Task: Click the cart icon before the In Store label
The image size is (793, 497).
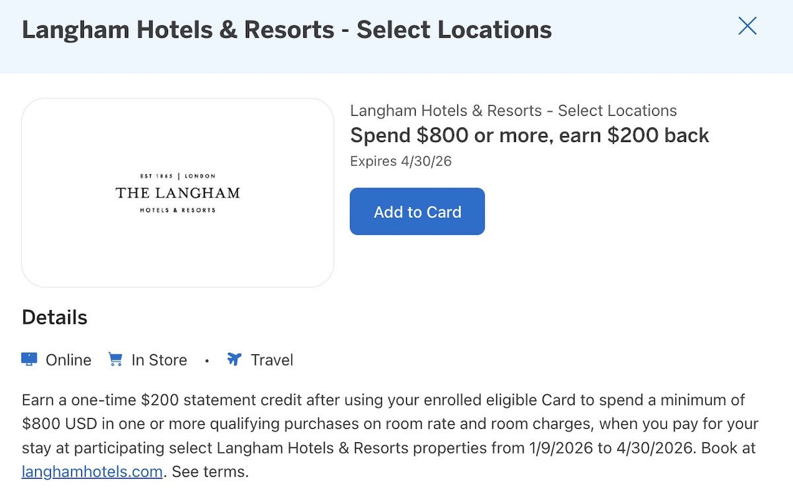Action: [116, 360]
